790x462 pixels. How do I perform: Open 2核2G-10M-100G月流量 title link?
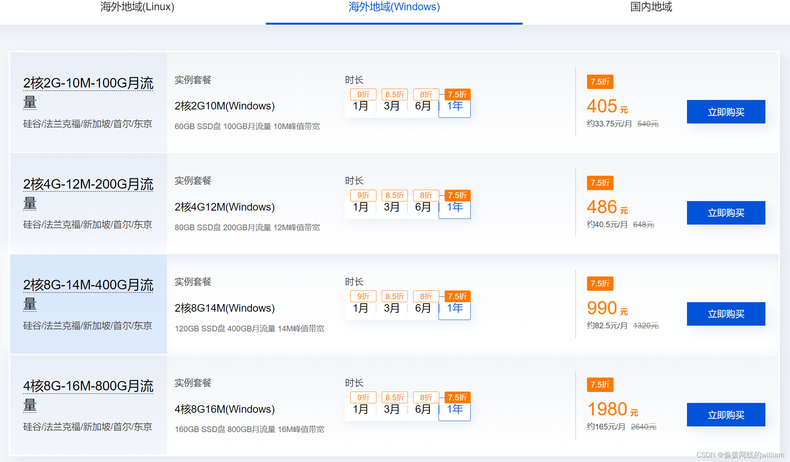(88, 83)
